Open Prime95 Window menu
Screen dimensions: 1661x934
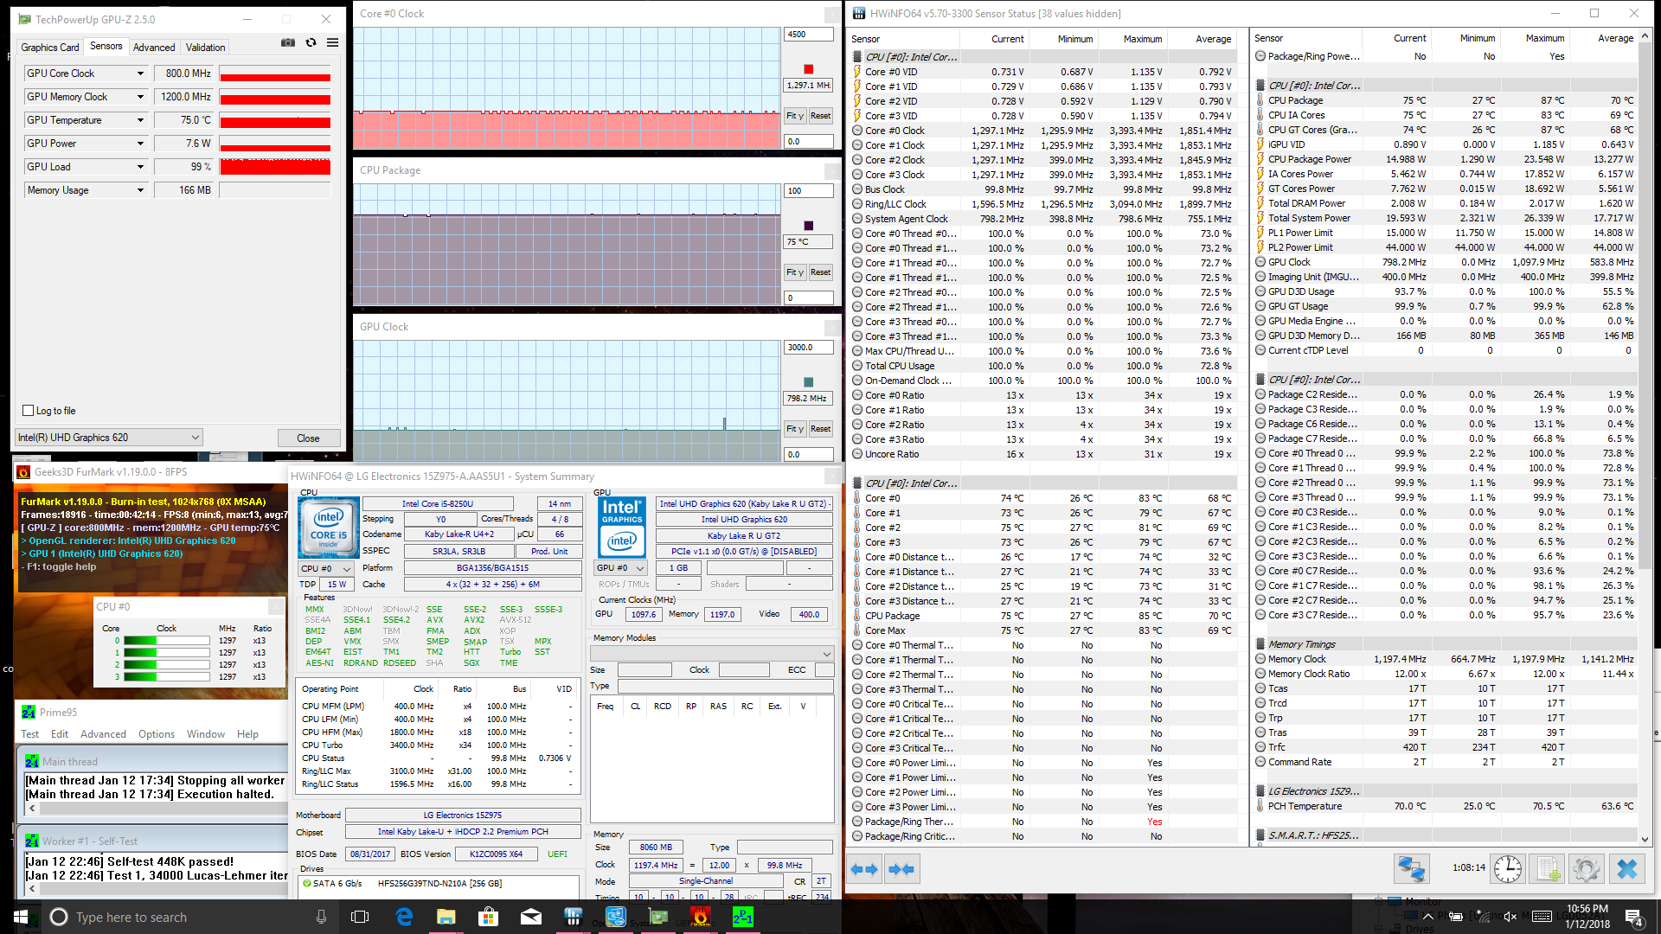tap(206, 734)
